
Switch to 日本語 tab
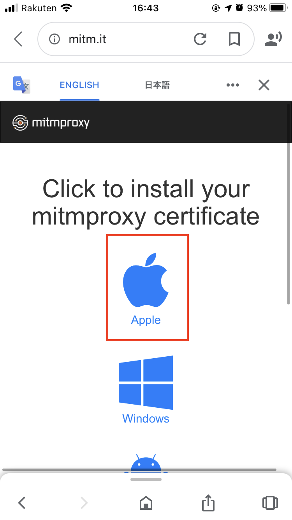click(x=157, y=85)
